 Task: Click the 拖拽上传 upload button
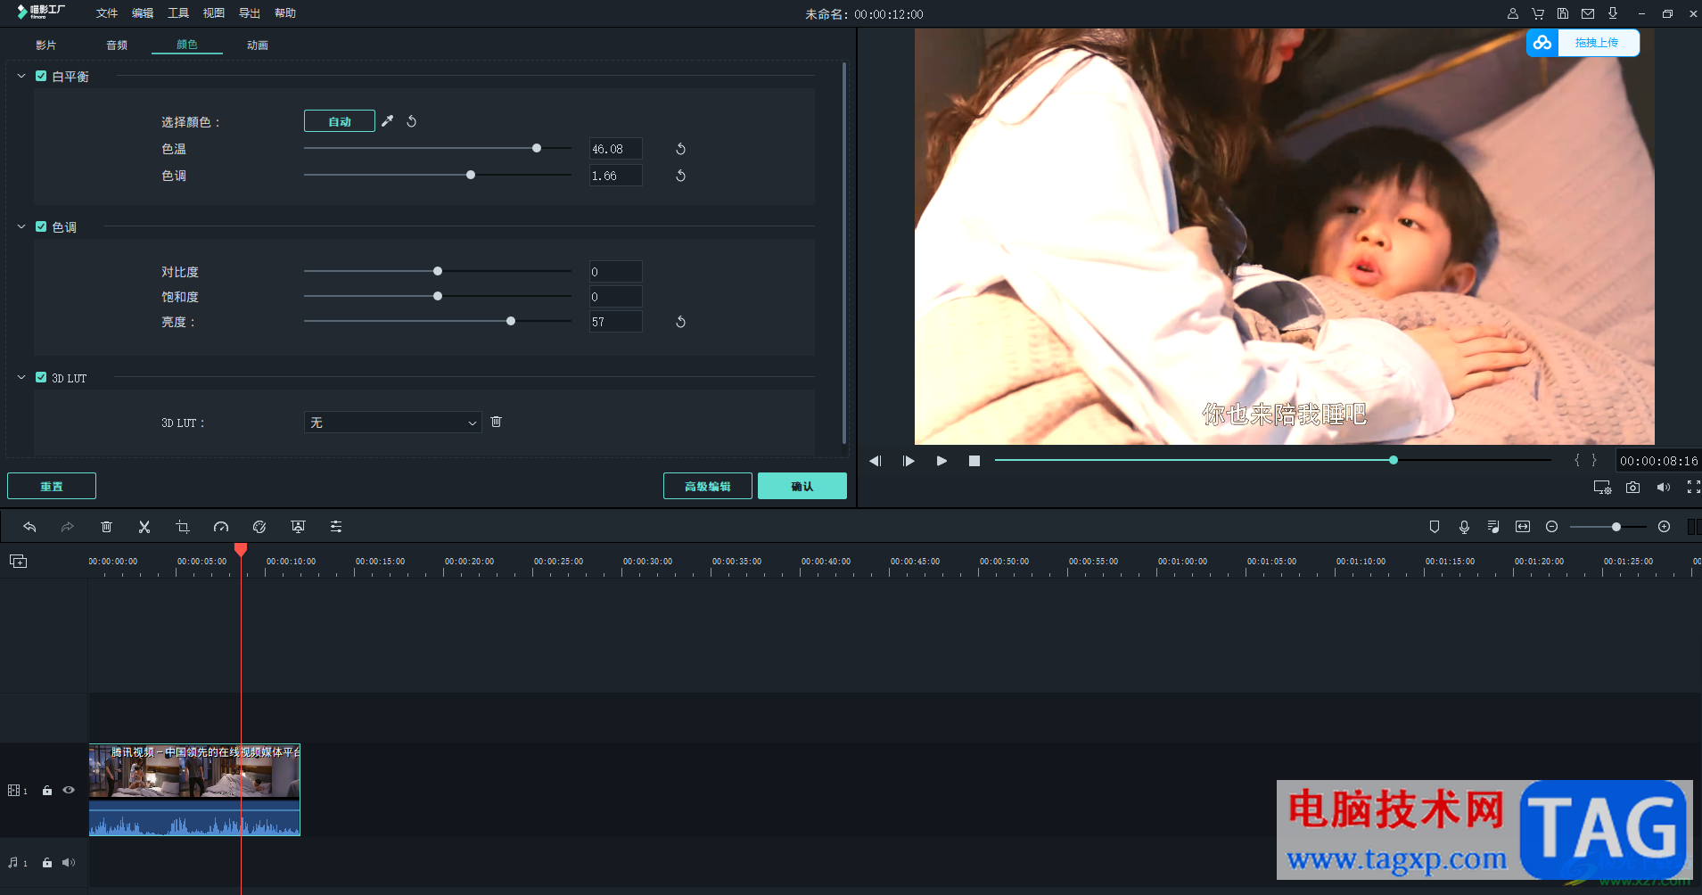[x=1583, y=43]
